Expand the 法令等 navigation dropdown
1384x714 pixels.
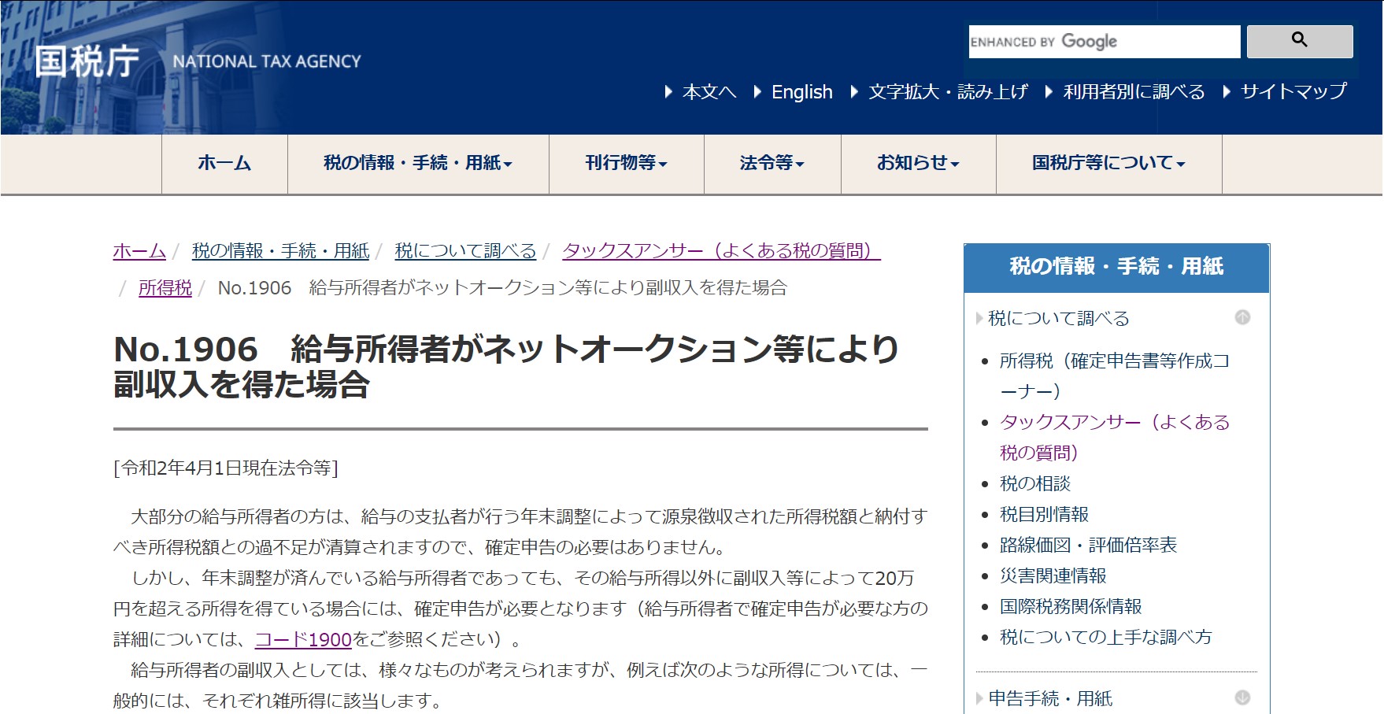[772, 163]
